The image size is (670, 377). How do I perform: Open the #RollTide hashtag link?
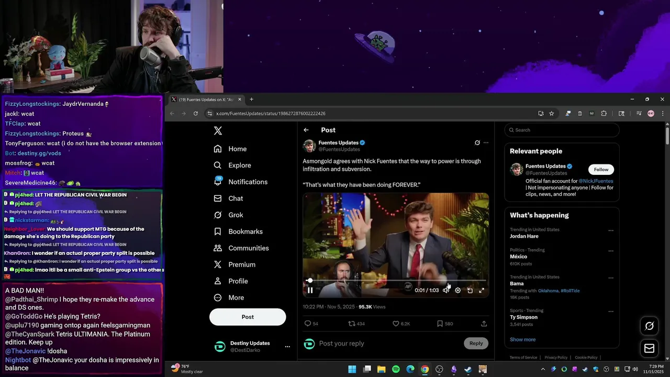[x=570, y=291]
